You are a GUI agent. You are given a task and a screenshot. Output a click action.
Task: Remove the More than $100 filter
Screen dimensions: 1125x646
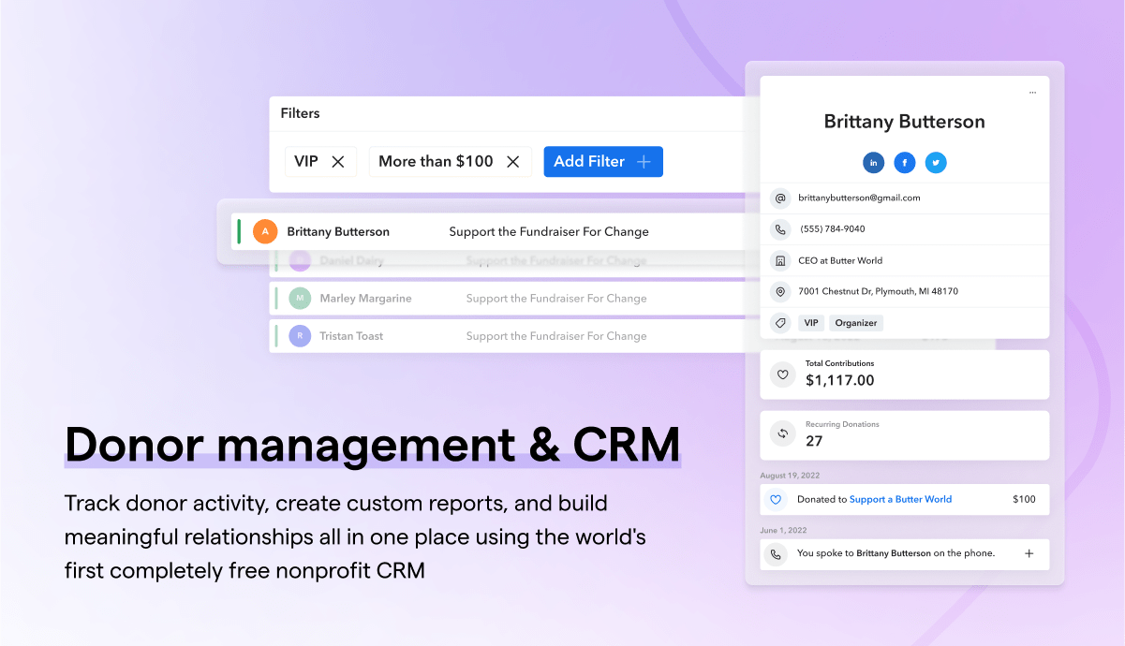(x=512, y=162)
